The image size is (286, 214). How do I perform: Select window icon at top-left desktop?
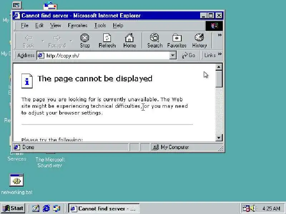(17, 5)
